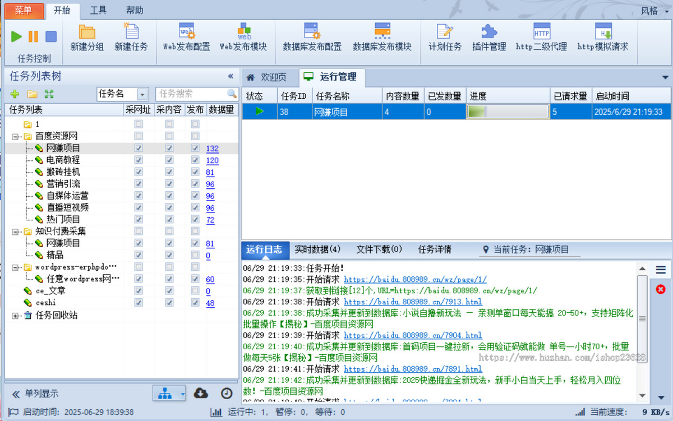
Task: Open log link baidu.808989.cn/7891.html
Action: [x=413, y=369]
